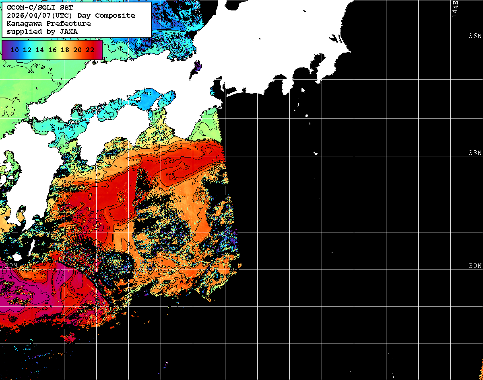The height and width of the screenshot is (380, 483).
Task: Click the 36N latitude label
Action: click(475, 36)
